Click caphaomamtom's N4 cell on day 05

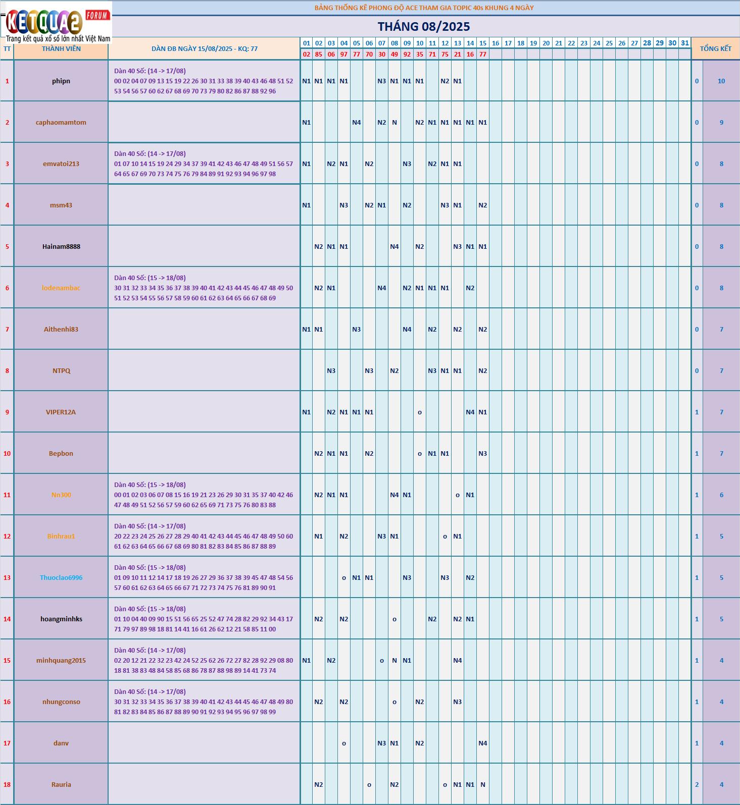[357, 123]
